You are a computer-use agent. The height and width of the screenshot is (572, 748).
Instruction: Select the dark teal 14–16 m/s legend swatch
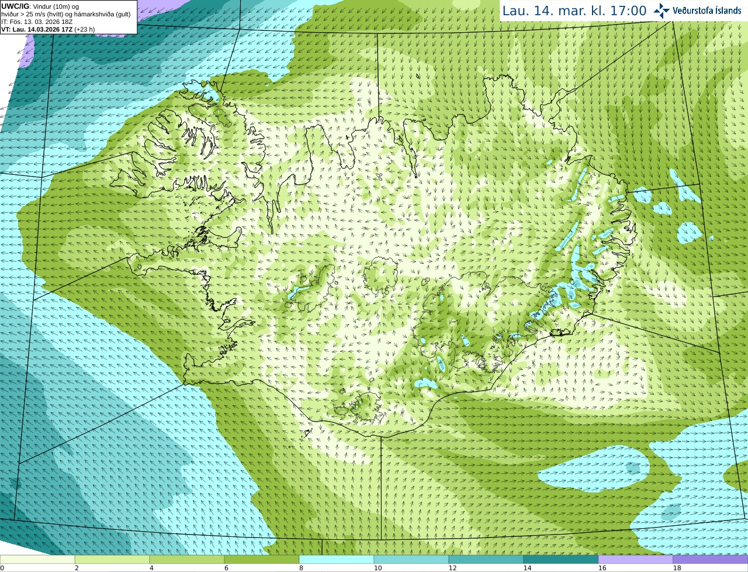561,560
